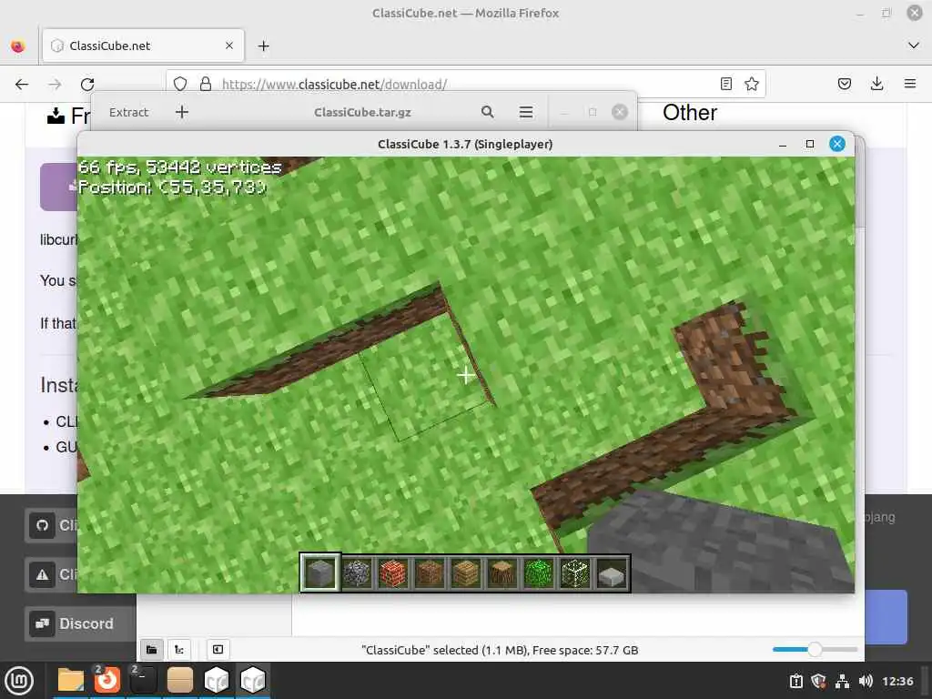Open the archive manager taskbar item
Screen dimensions: 932x699
point(180,681)
